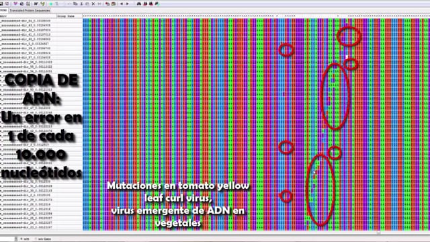Click the MUSCLE align toolbar icon
Viewport: 430px width, 242px height.
tap(43, 4)
